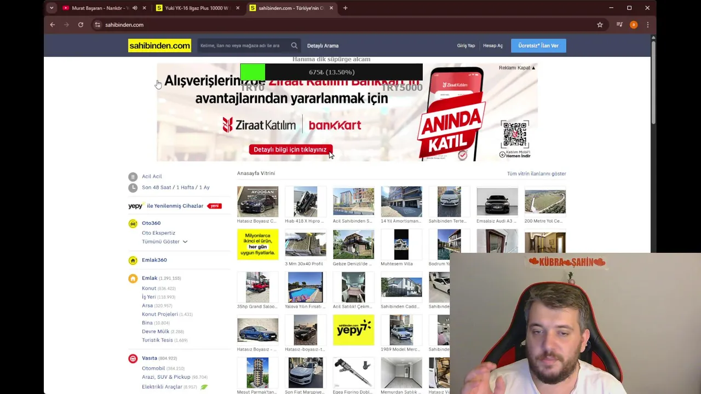The width and height of the screenshot is (701, 394).
Task: Go back using browser back arrow
Action: pos(53,25)
